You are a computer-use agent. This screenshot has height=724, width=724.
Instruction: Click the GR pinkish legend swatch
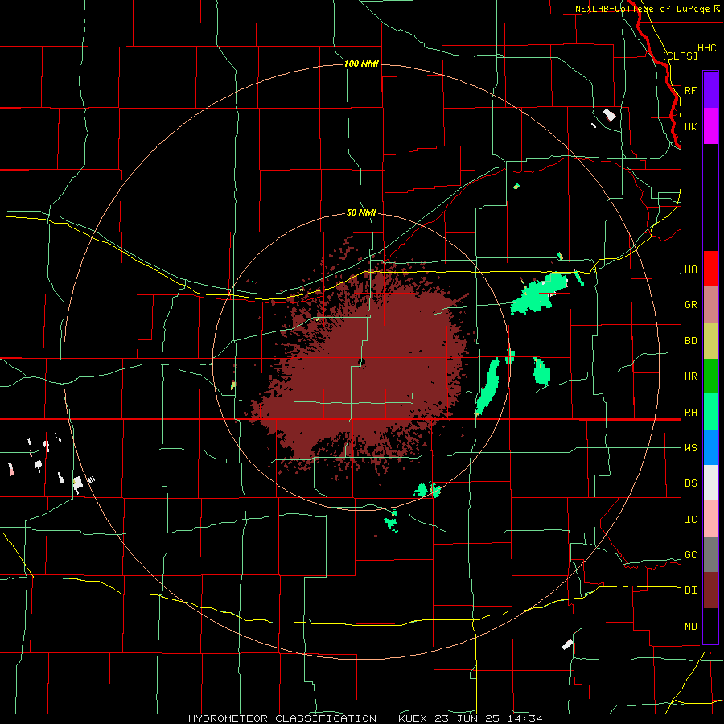pyautogui.click(x=710, y=305)
